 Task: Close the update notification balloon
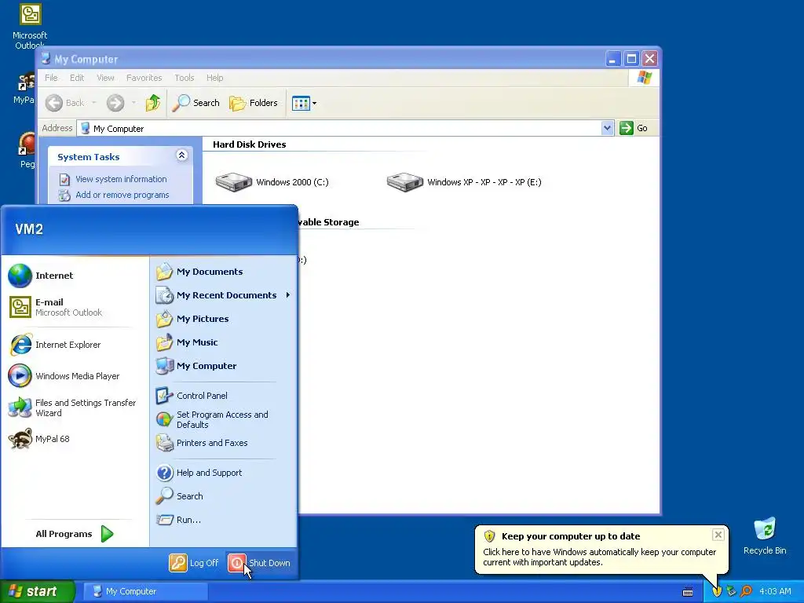click(x=718, y=535)
